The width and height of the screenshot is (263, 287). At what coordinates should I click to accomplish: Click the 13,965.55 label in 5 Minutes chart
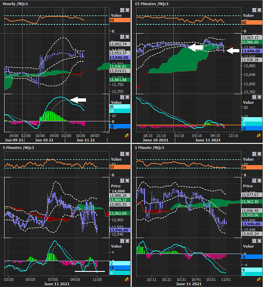click(x=120, y=204)
